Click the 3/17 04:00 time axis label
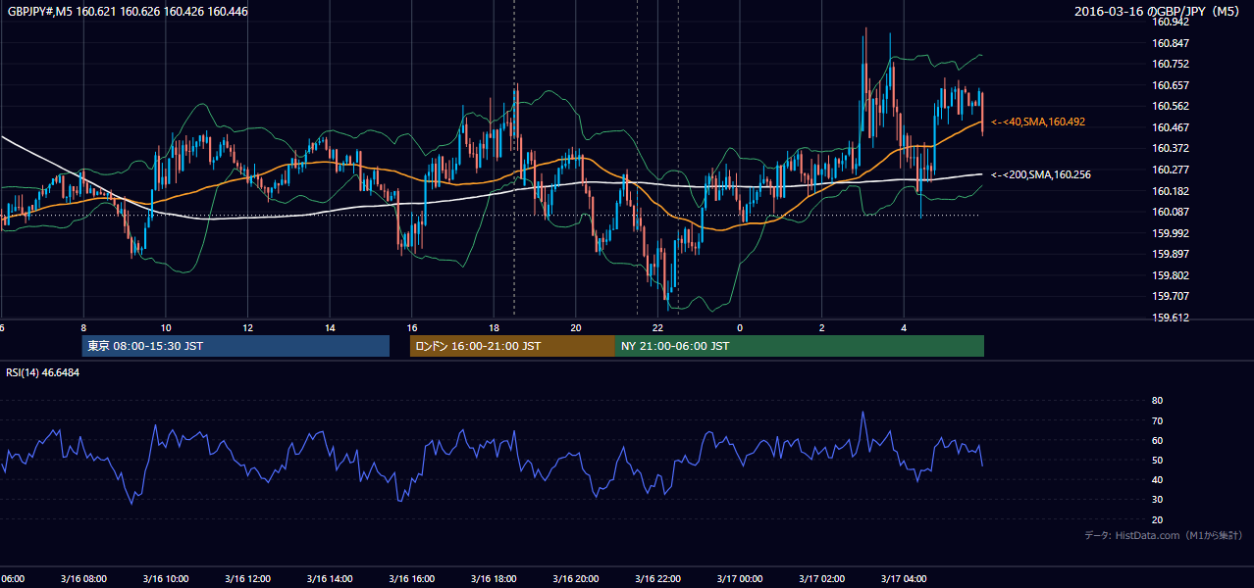Image resolution: width=1254 pixels, height=588 pixels. pos(904,579)
